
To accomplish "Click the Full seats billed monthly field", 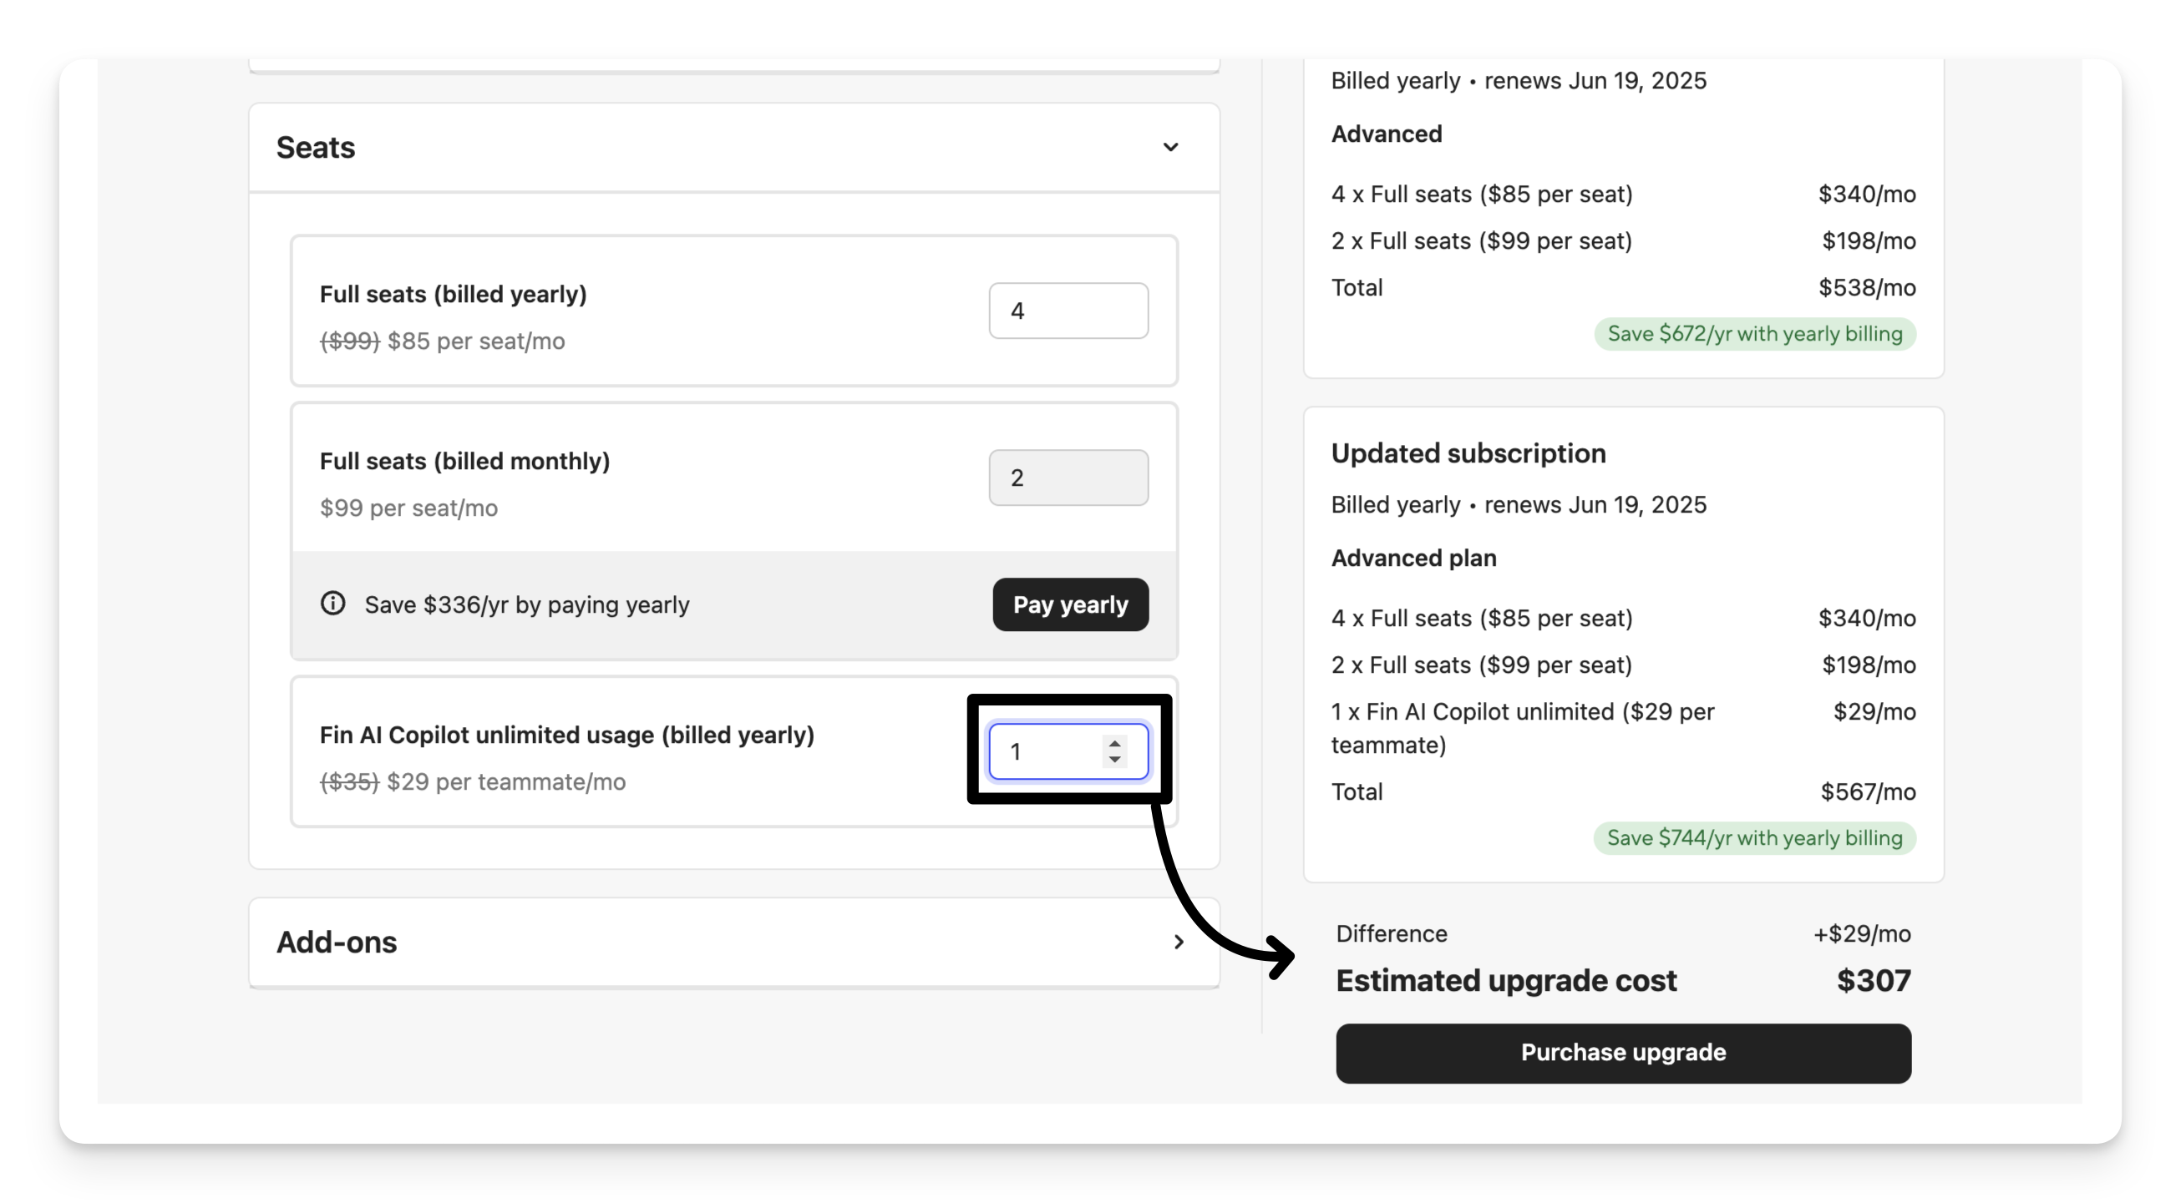I will [x=1068, y=478].
